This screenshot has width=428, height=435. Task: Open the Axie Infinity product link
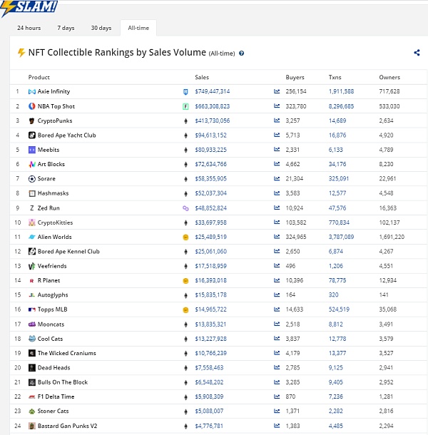(53, 91)
